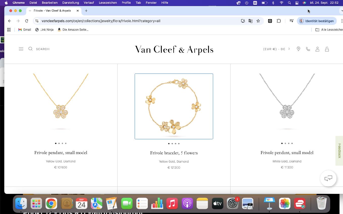Open the account profile icon
The height and width of the screenshot is (214, 343).
coord(318,49)
